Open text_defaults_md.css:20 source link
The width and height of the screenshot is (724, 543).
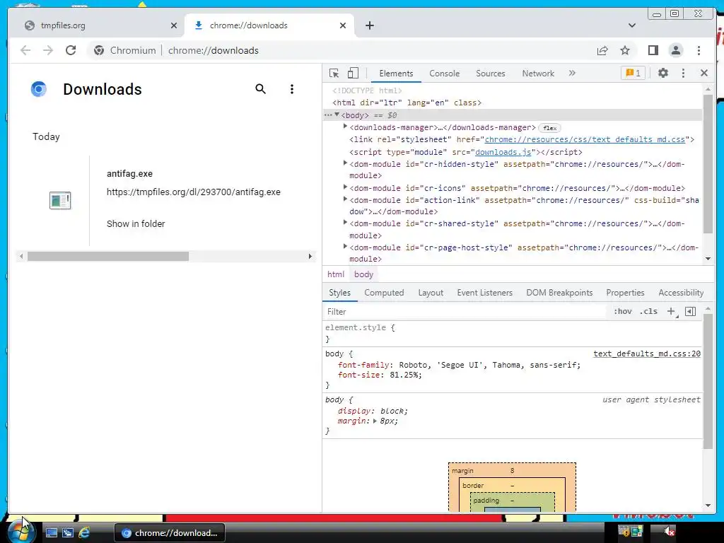647,354
